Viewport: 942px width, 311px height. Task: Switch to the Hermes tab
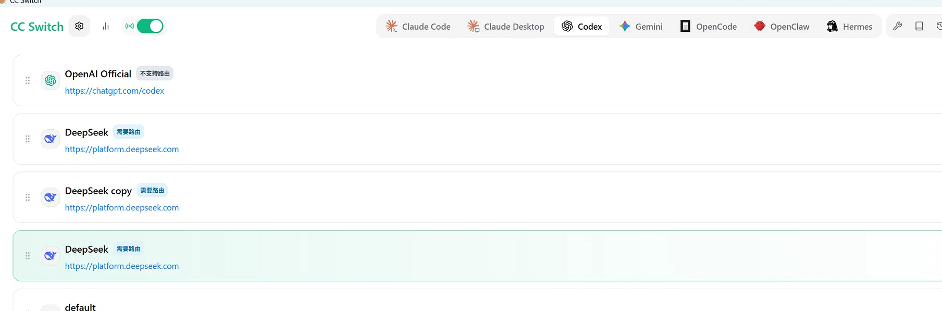click(x=849, y=26)
